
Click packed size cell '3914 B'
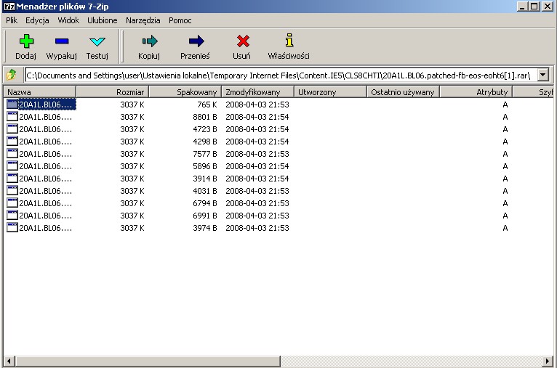click(205, 179)
